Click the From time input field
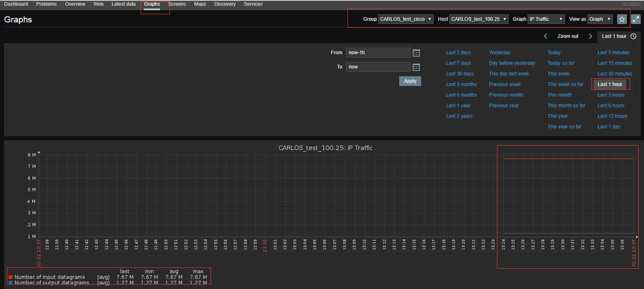 point(378,53)
